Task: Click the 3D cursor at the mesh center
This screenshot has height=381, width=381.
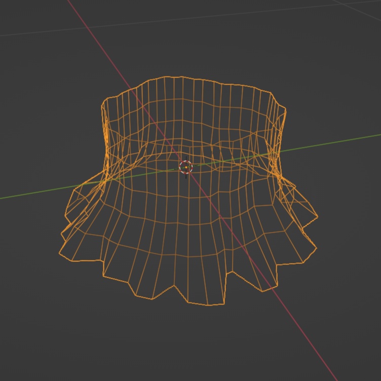Action: click(x=186, y=167)
